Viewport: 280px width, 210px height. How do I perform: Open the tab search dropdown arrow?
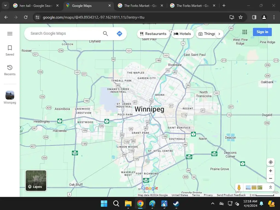point(5,5)
